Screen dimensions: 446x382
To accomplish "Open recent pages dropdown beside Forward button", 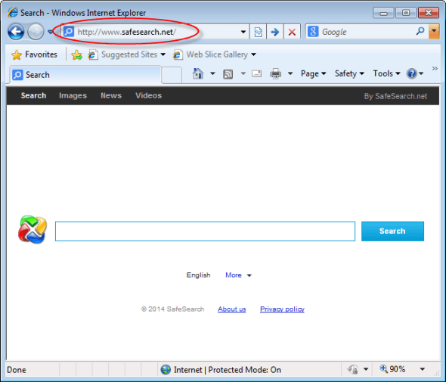I will 51,32.
